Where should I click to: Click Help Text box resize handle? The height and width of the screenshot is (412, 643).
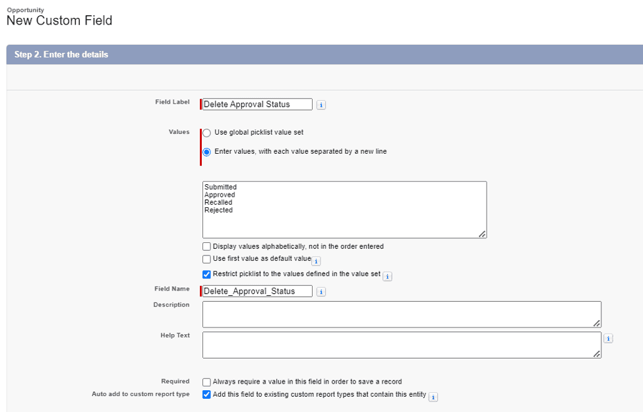(x=597, y=354)
